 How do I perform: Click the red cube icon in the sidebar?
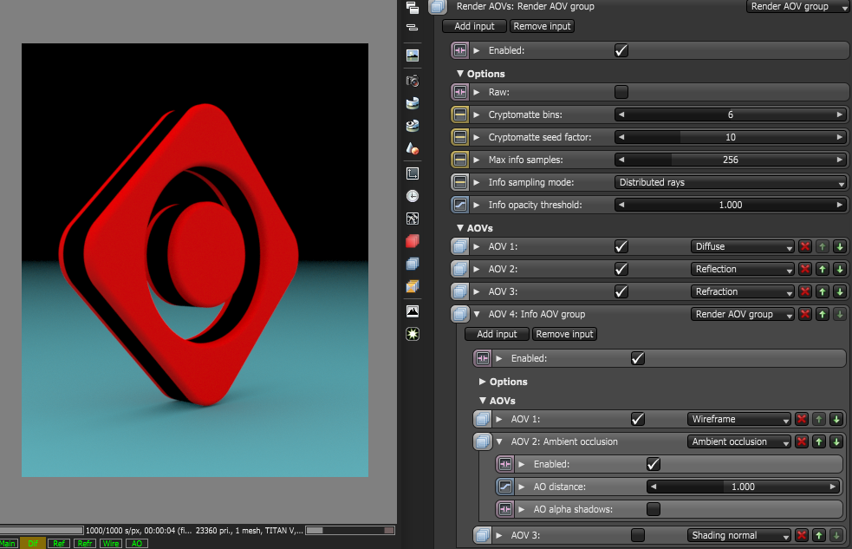pyautogui.click(x=413, y=241)
